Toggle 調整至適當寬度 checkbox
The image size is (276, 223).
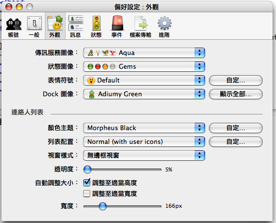pyautogui.click(x=87, y=194)
